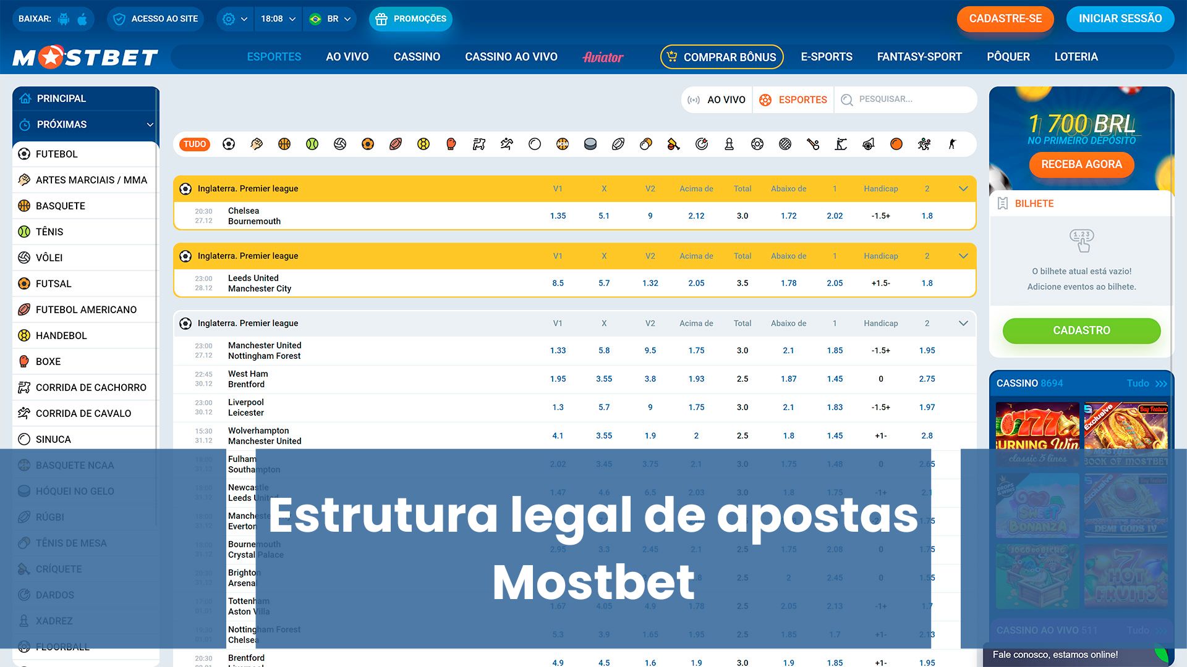Screen dimensions: 1187x667
Task: Select the volleyball icon in filter bar
Action: 340,144
